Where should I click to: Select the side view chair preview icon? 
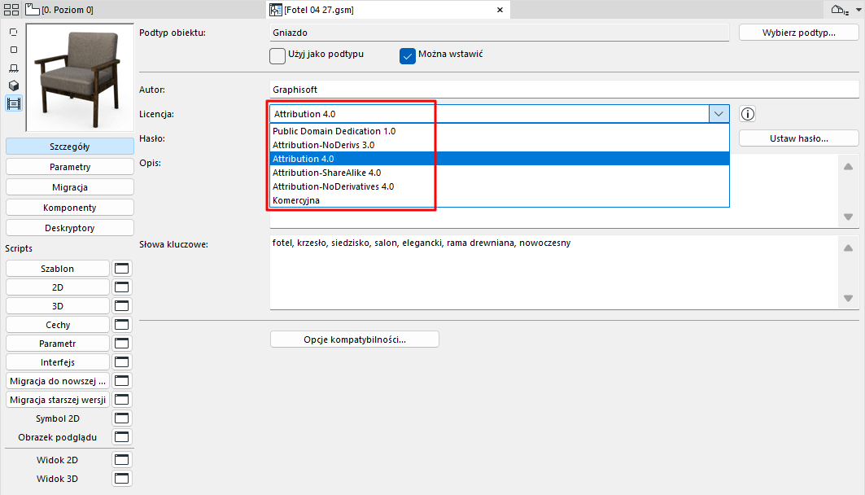click(x=14, y=68)
